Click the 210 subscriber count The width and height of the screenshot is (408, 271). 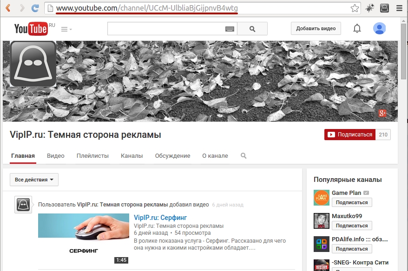tap(383, 135)
